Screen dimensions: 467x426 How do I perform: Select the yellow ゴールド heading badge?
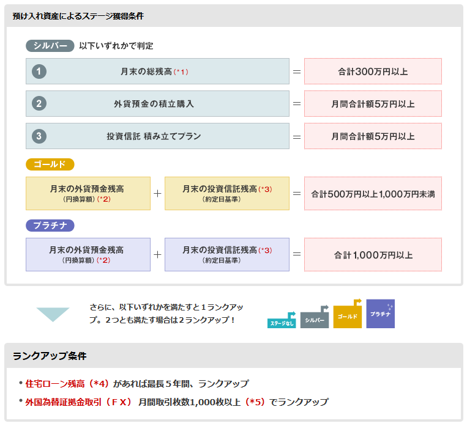50,164
